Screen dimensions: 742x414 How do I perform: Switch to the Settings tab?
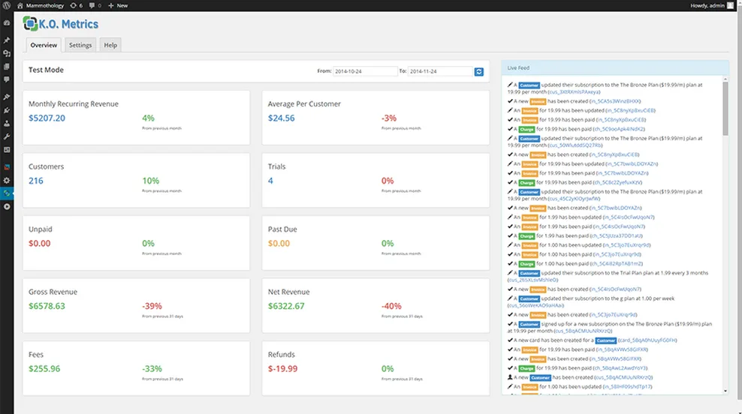pyautogui.click(x=80, y=45)
